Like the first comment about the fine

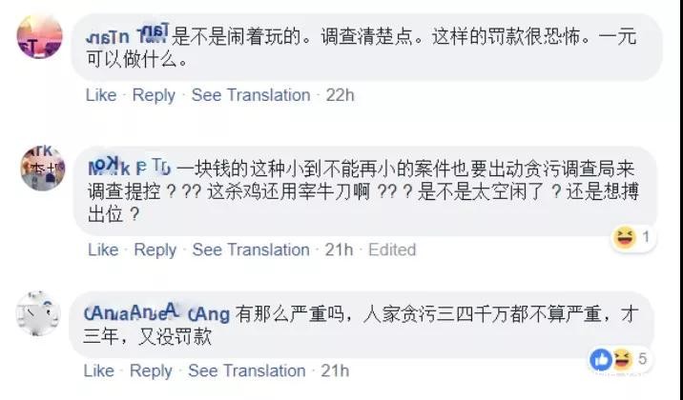101,95
